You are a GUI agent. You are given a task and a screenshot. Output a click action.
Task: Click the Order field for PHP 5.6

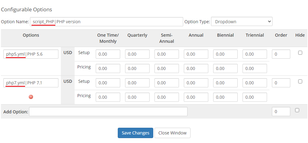[281, 54]
